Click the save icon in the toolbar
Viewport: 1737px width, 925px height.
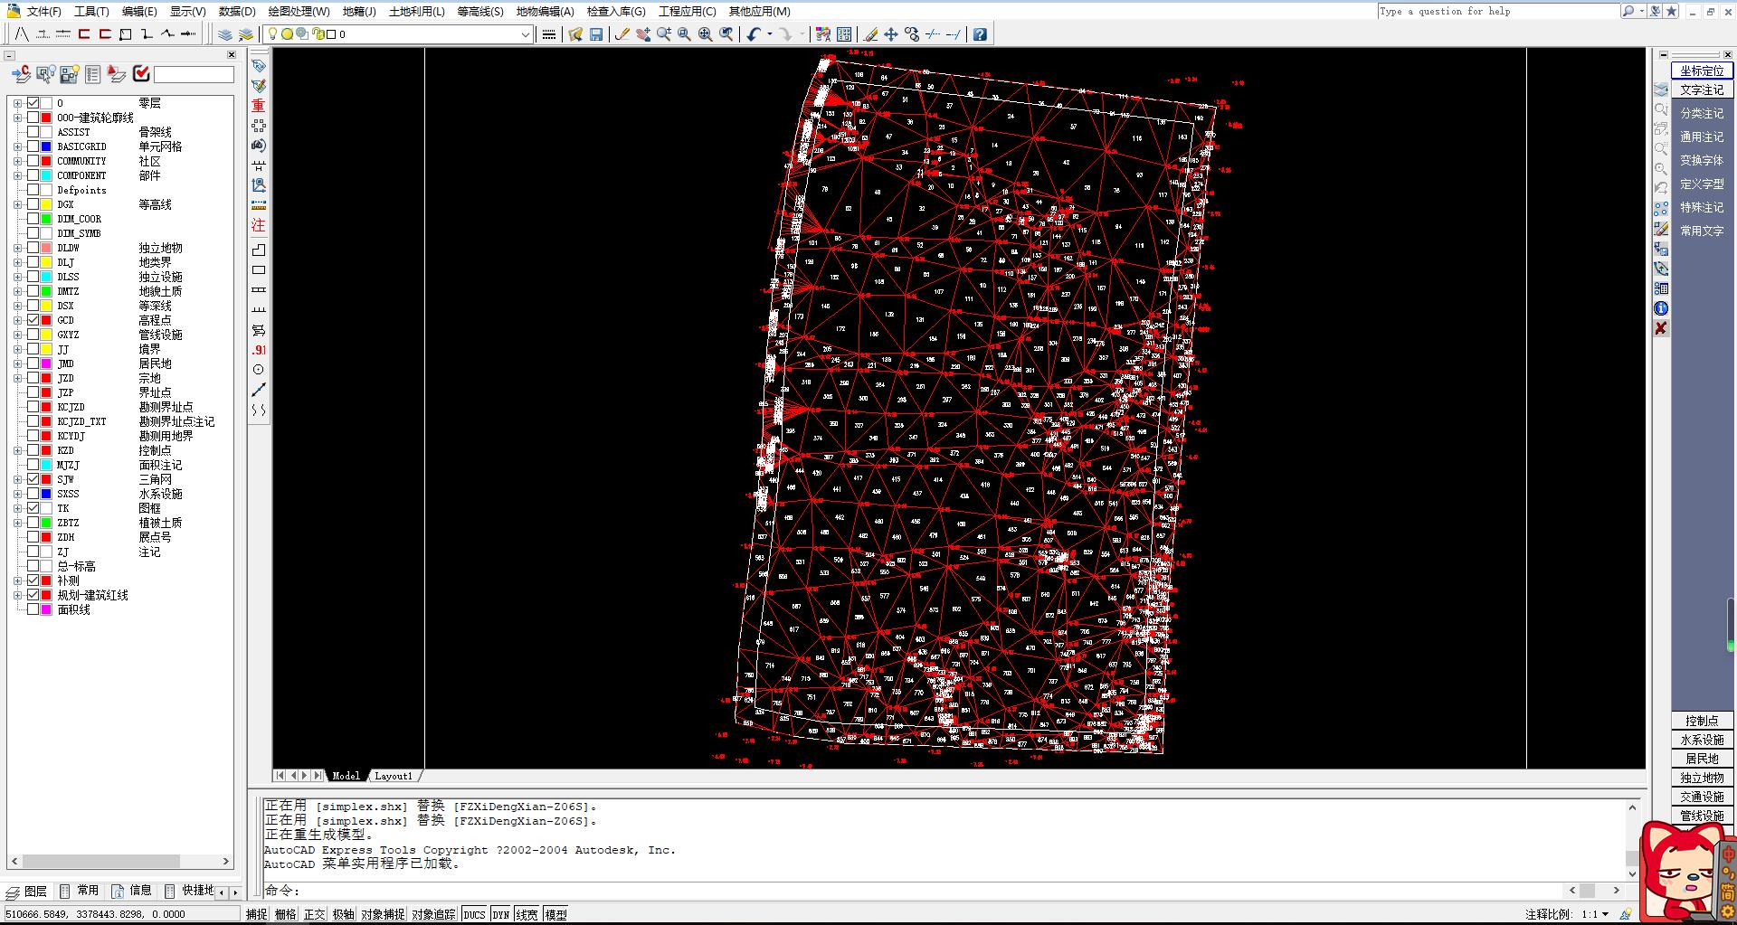tap(596, 34)
